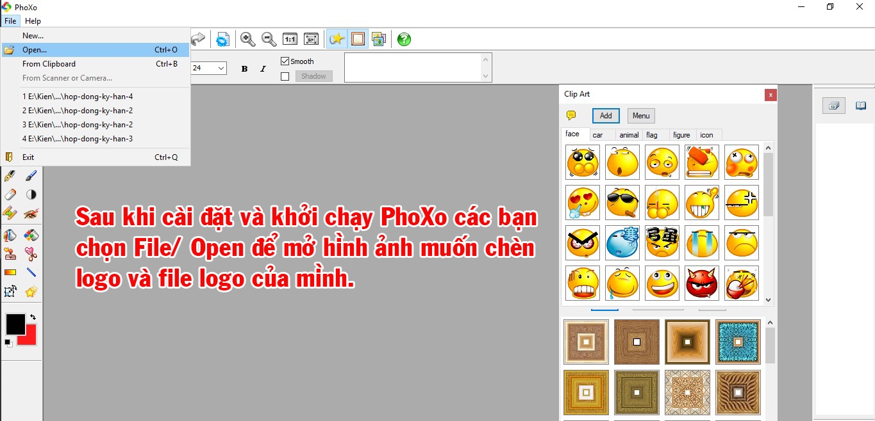Select the red-eye removal tool
The height and width of the screenshot is (421, 875).
[31, 213]
